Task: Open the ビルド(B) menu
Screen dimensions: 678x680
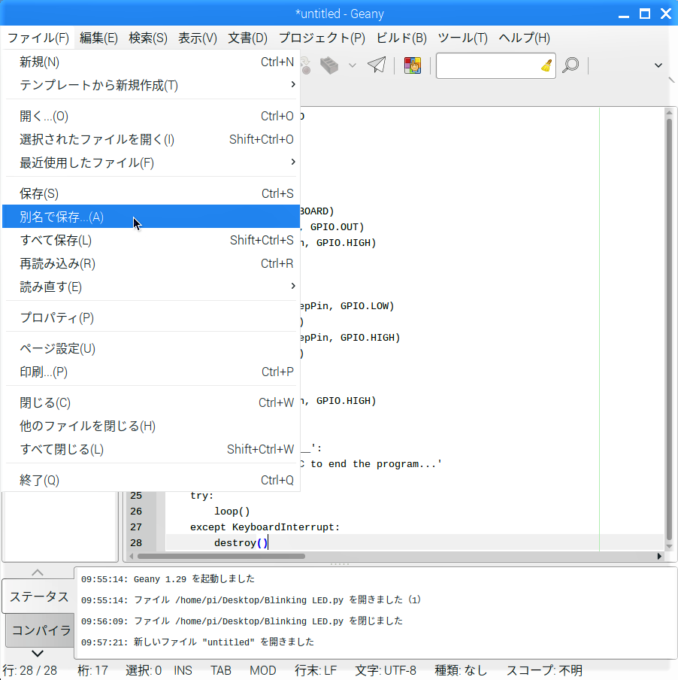Action: [x=401, y=38]
